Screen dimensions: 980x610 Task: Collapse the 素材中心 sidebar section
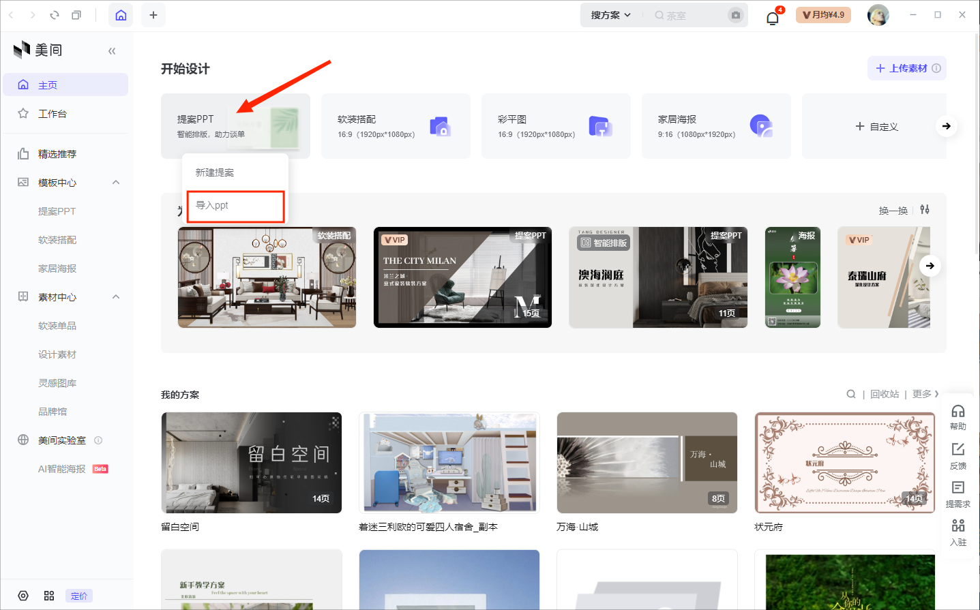tap(116, 296)
